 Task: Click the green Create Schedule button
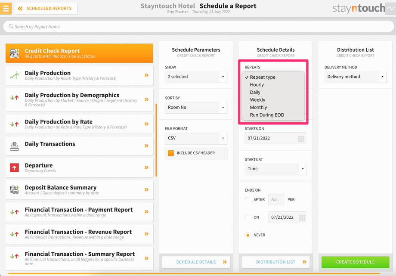point(356,262)
